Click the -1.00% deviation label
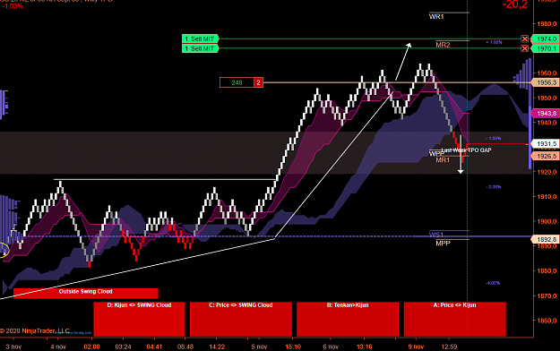560x351 pixels. (493, 138)
